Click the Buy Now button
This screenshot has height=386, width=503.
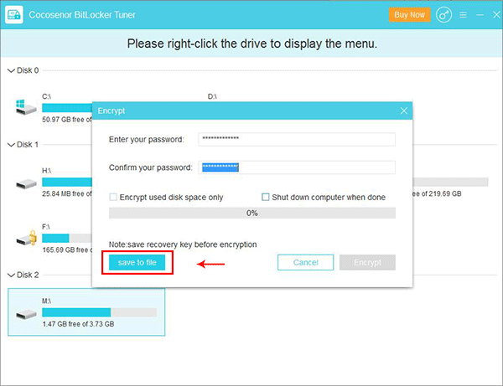click(x=410, y=15)
